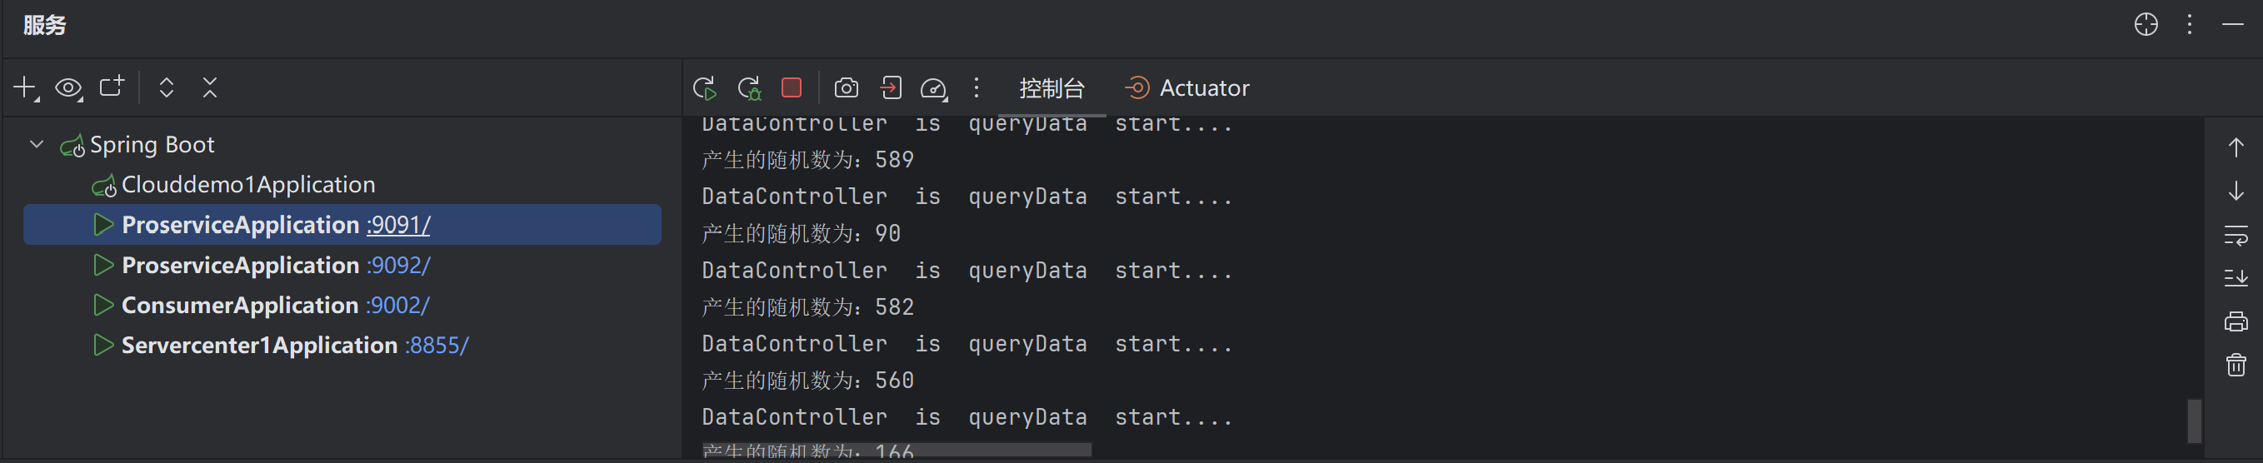Toggle soft-wrap in the console
The image size is (2263, 463).
(x=2235, y=236)
